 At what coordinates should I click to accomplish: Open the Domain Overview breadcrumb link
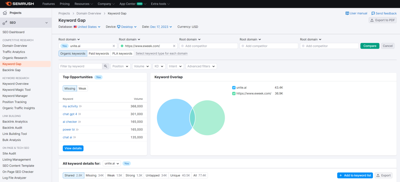tap(89, 13)
